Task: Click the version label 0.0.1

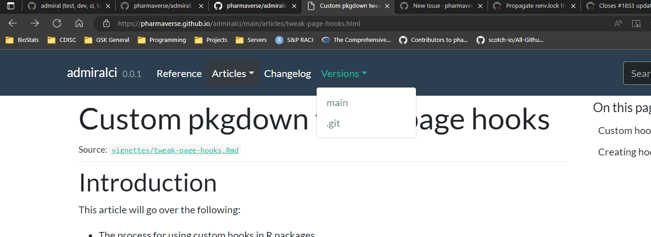Action: tap(132, 74)
